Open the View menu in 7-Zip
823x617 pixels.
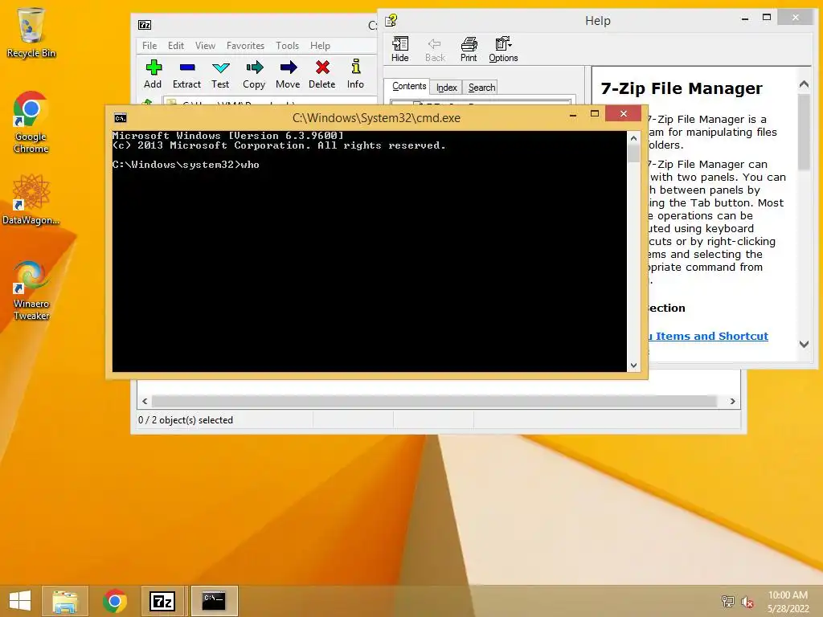[205, 46]
